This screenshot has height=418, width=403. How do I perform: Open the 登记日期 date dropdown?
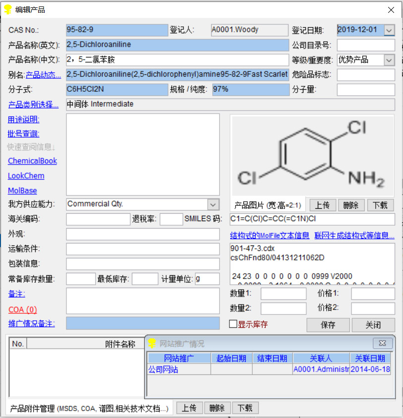pos(389,30)
